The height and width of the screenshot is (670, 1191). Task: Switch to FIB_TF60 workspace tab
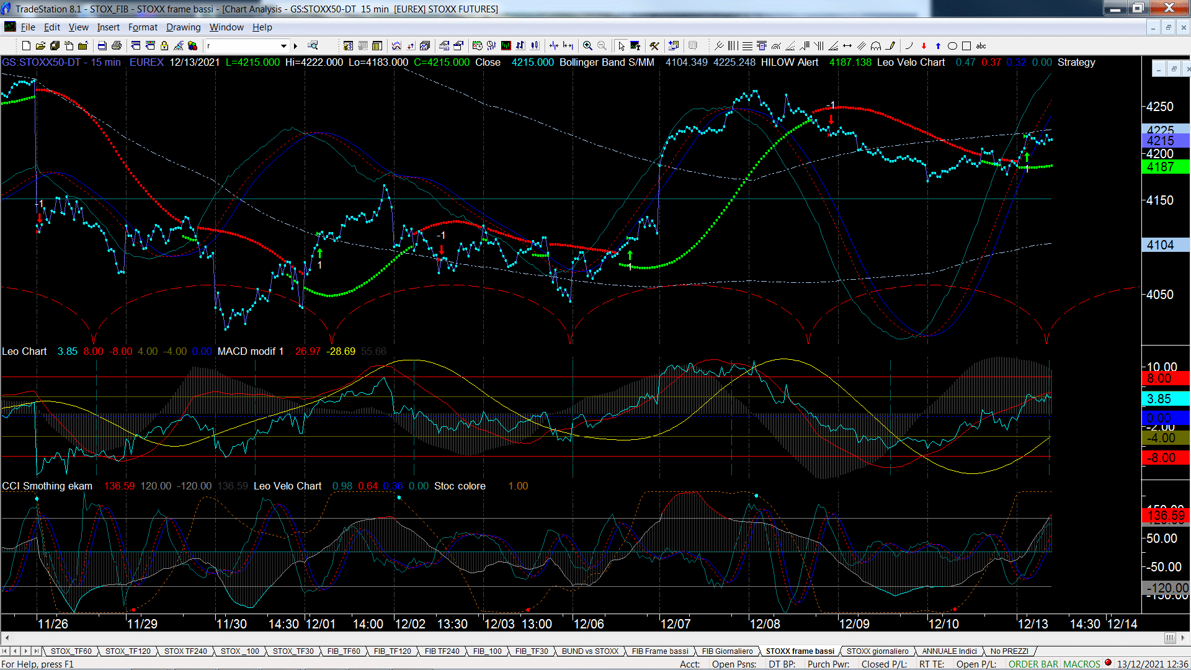point(344,651)
